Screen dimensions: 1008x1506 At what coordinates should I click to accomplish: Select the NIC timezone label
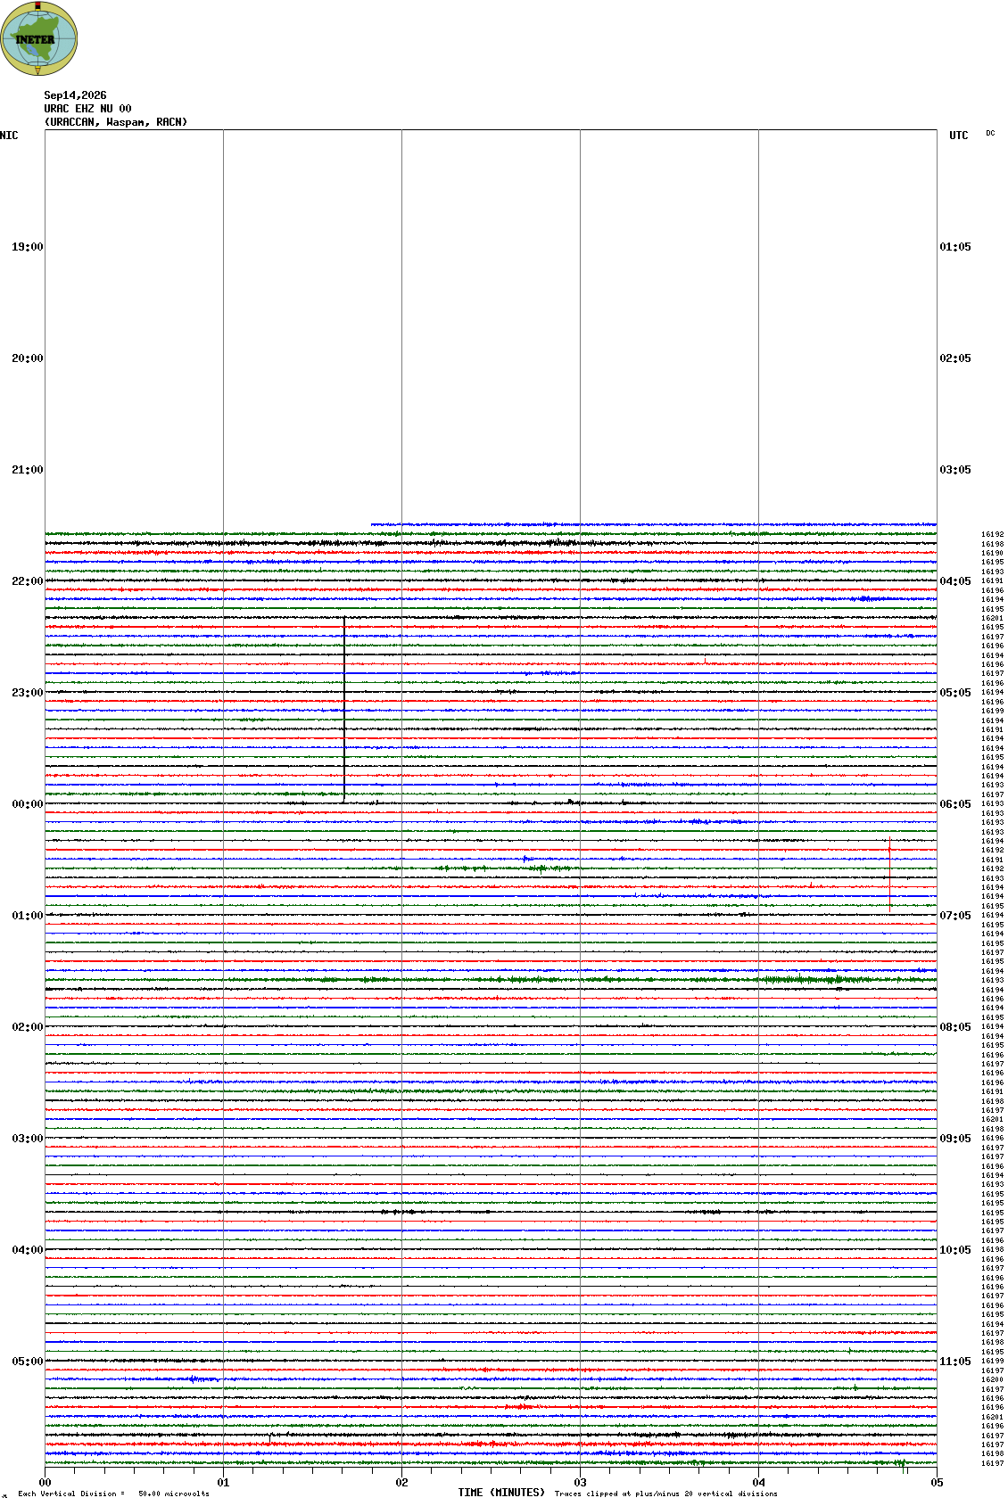click(9, 136)
